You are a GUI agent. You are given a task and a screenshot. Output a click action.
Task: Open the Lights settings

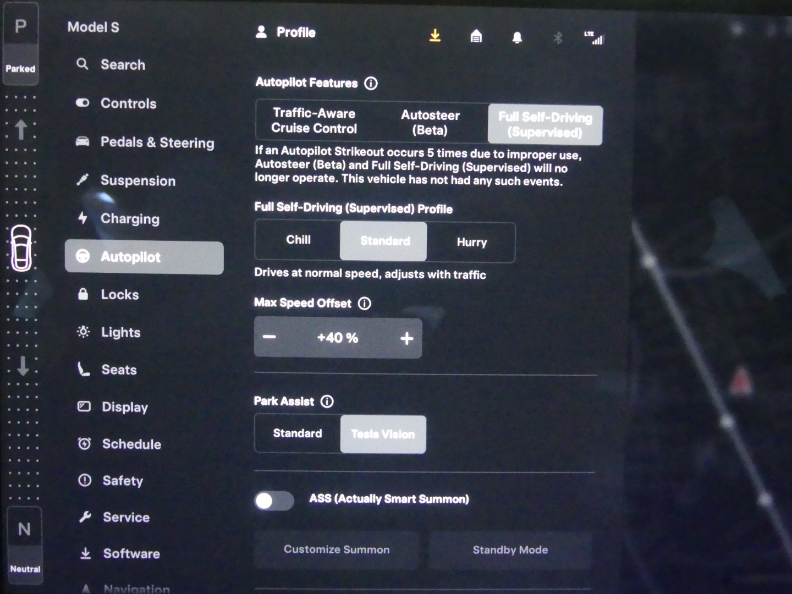(109, 332)
